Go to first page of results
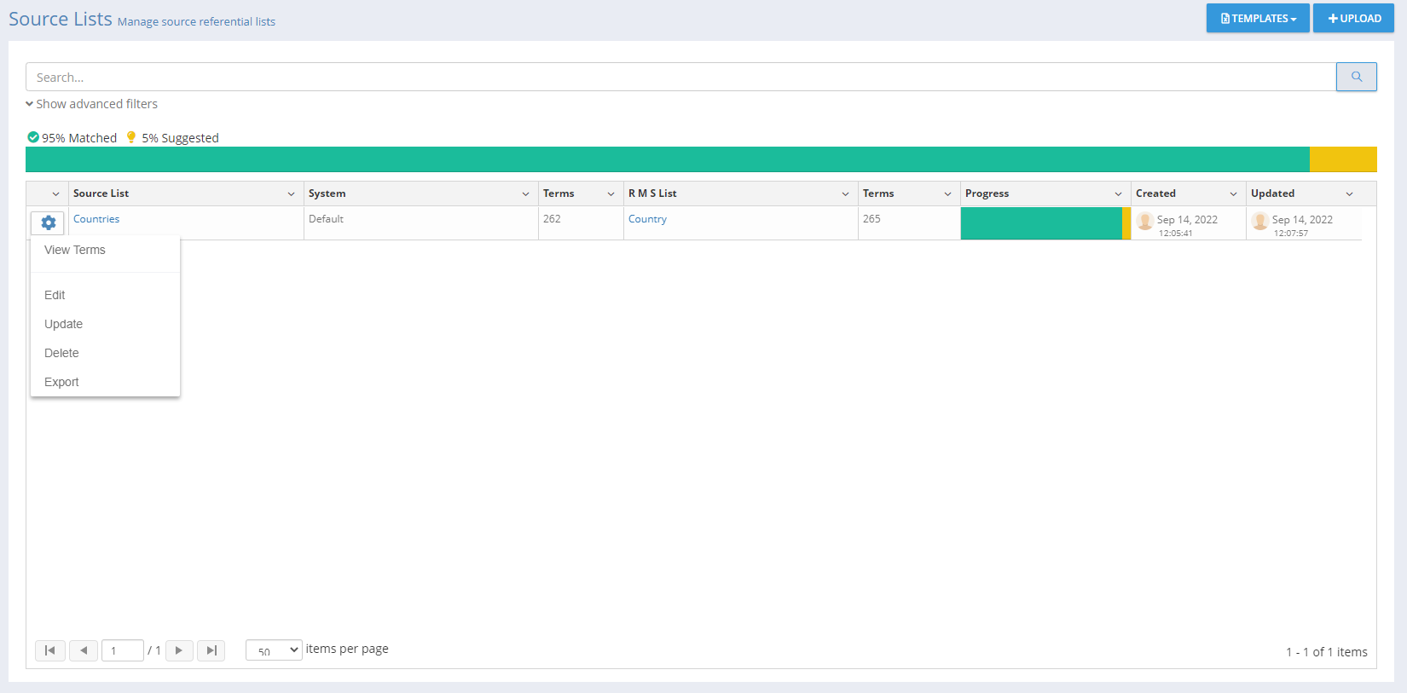 [50, 650]
